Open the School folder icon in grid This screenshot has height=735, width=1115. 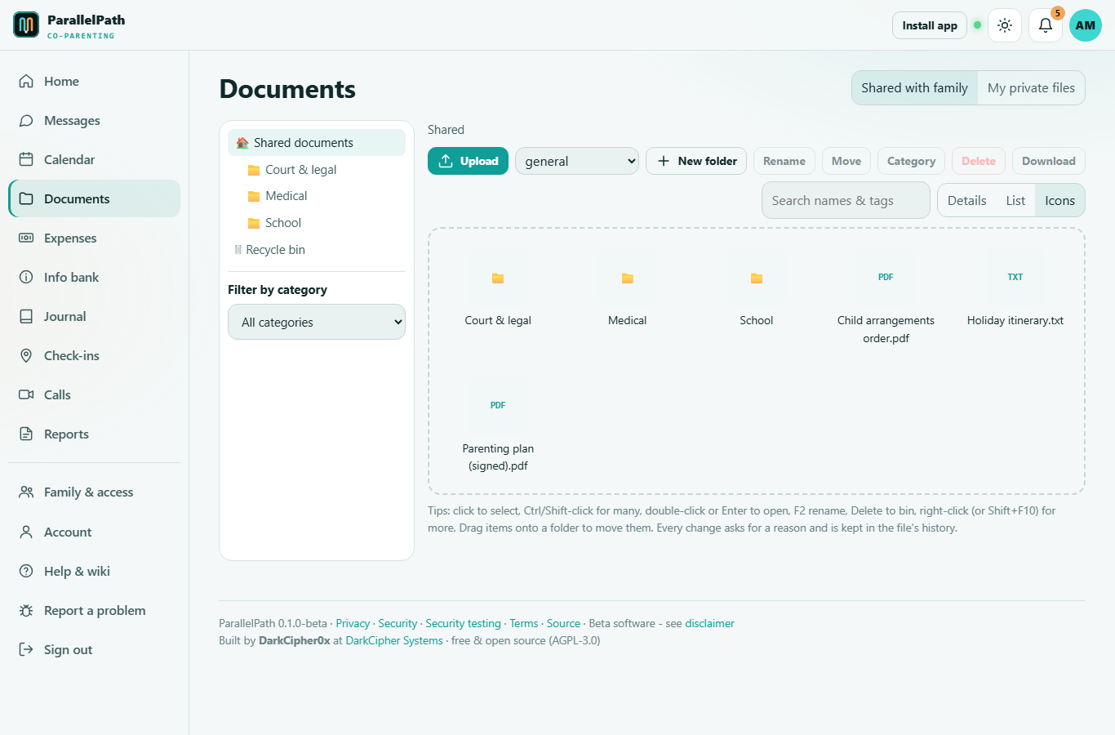757,278
